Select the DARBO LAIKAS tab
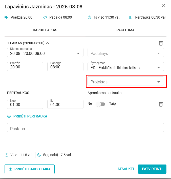This screenshot has height=179, width=171. pyautogui.click(x=45, y=30)
